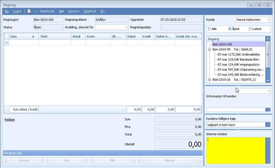Click the document icon in the toolbar
Viewport: 275px width, 168px height.
pos(30,11)
